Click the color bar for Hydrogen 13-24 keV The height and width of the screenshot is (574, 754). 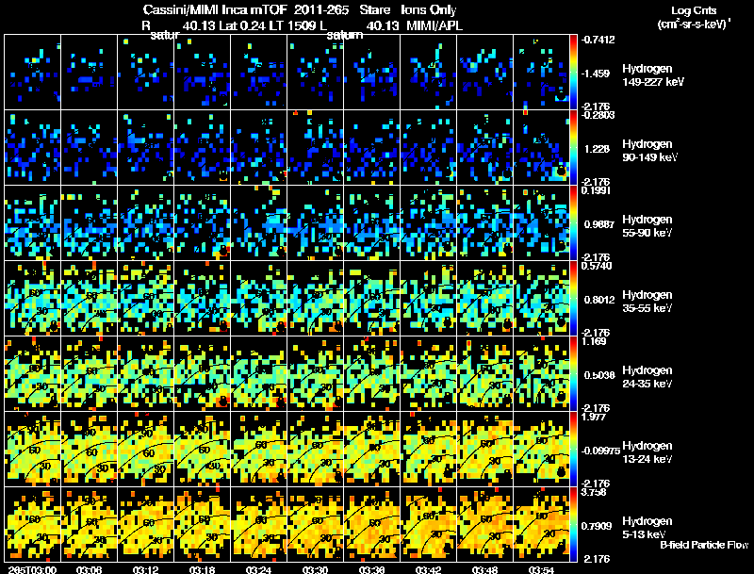pos(576,449)
